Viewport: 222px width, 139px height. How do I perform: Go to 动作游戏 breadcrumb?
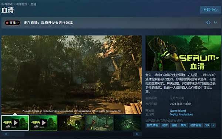pos(21,4)
